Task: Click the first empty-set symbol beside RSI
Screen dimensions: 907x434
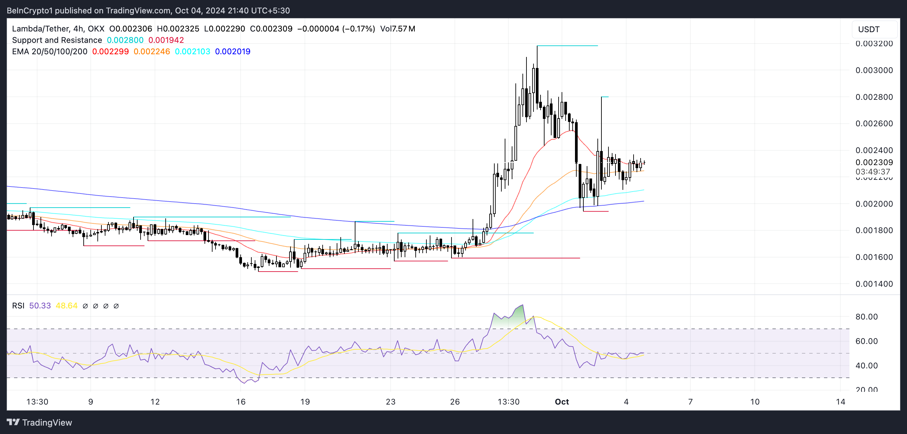Action: tap(85, 306)
